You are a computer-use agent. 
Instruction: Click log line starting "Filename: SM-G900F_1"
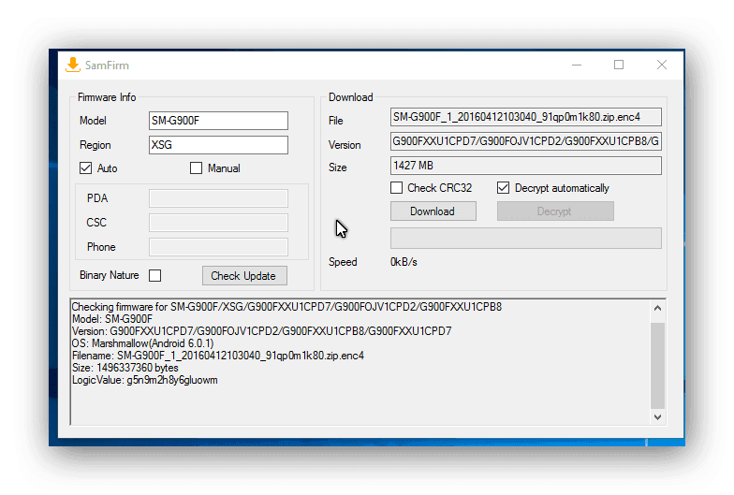pyautogui.click(x=217, y=356)
